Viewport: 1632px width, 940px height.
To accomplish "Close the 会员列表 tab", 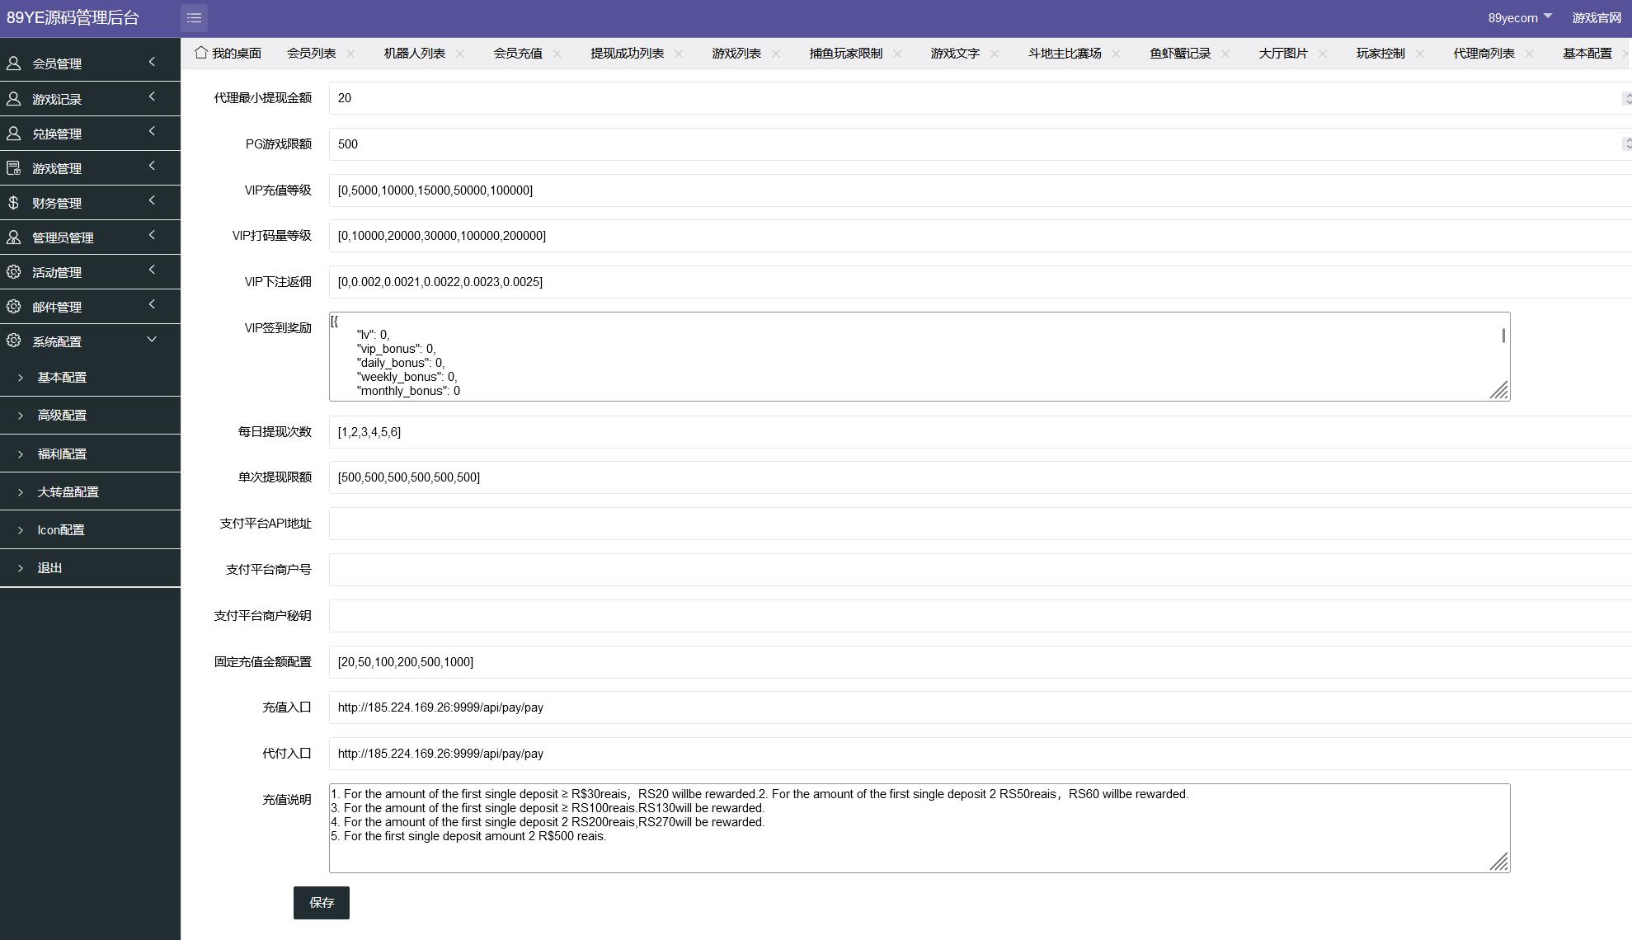I will coord(350,54).
